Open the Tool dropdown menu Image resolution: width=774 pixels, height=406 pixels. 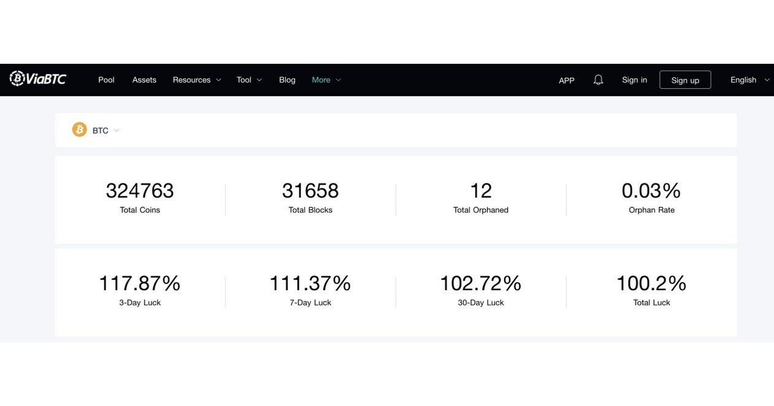tap(244, 79)
